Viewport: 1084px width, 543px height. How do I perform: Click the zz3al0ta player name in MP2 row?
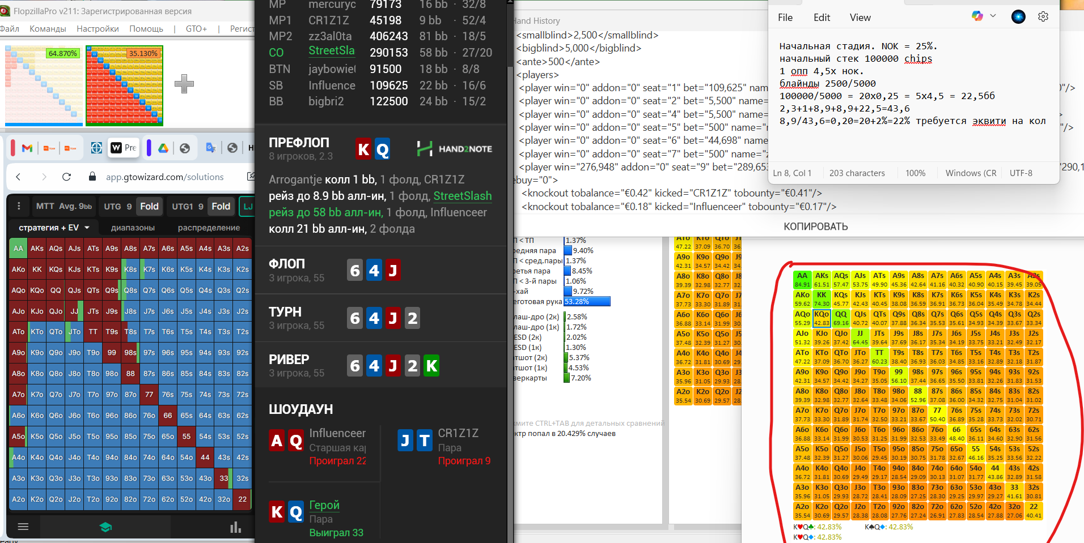(330, 36)
